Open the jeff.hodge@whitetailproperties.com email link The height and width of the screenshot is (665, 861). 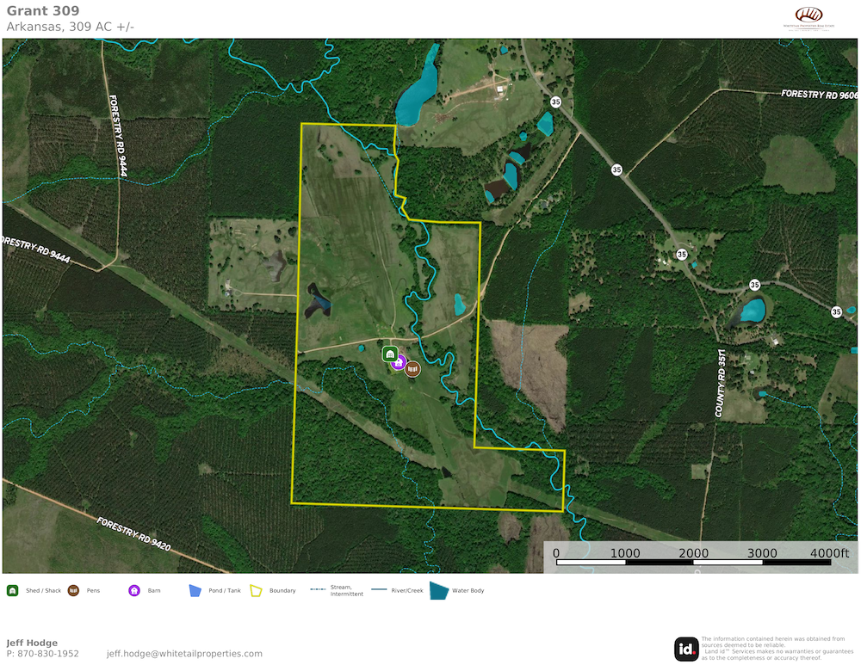[180, 654]
